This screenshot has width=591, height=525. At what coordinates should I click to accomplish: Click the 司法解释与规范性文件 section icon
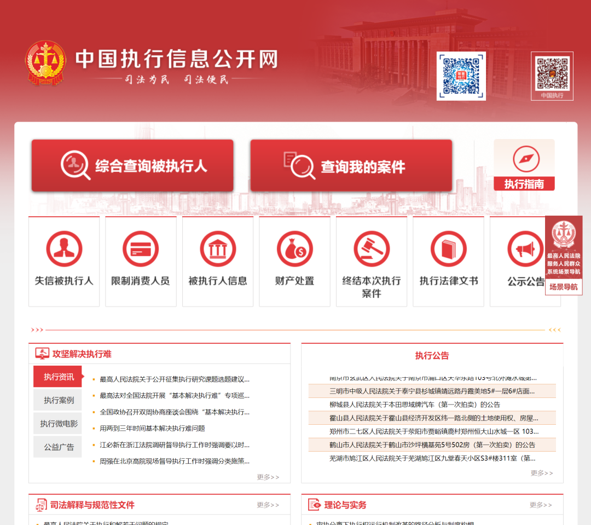click(x=42, y=505)
